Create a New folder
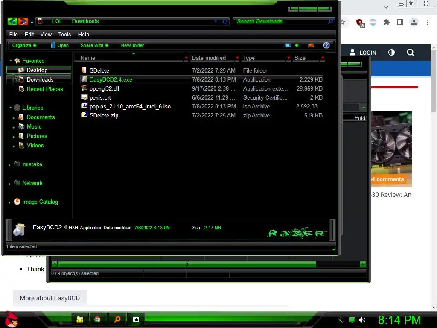The image size is (437, 328). [x=132, y=45]
